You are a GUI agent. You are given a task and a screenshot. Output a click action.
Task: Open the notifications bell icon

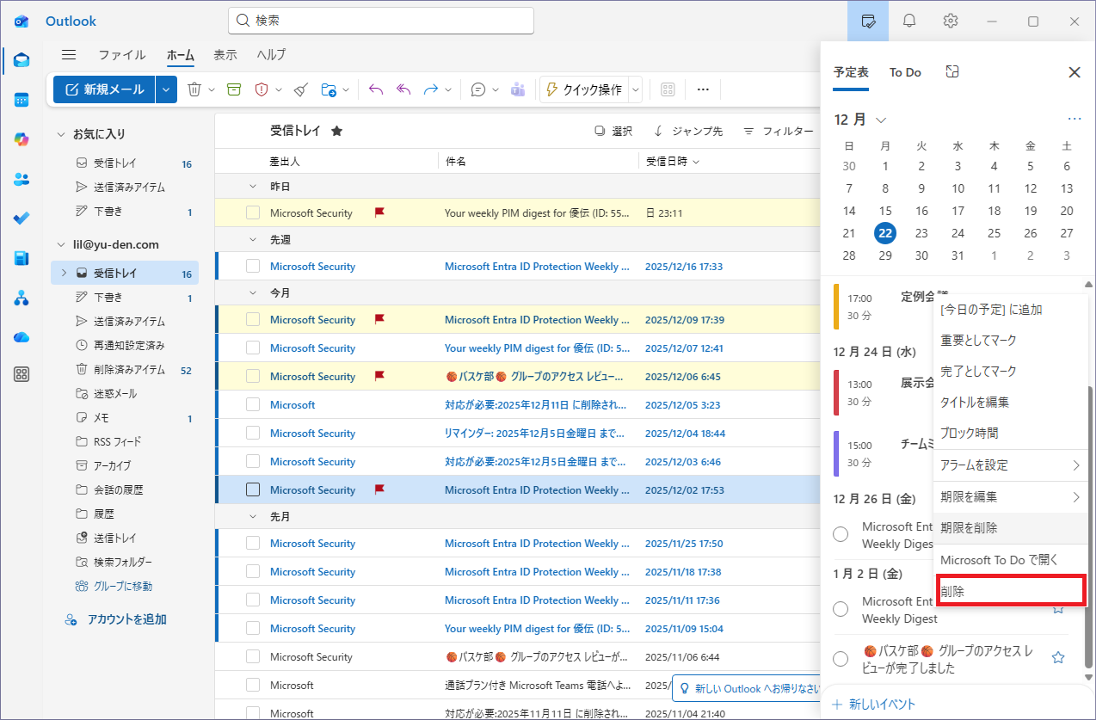coord(909,21)
